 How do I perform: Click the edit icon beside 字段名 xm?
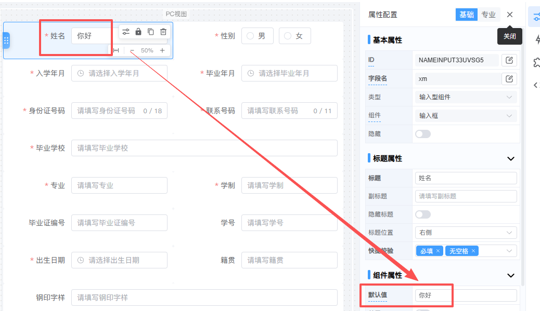tap(509, 79)
